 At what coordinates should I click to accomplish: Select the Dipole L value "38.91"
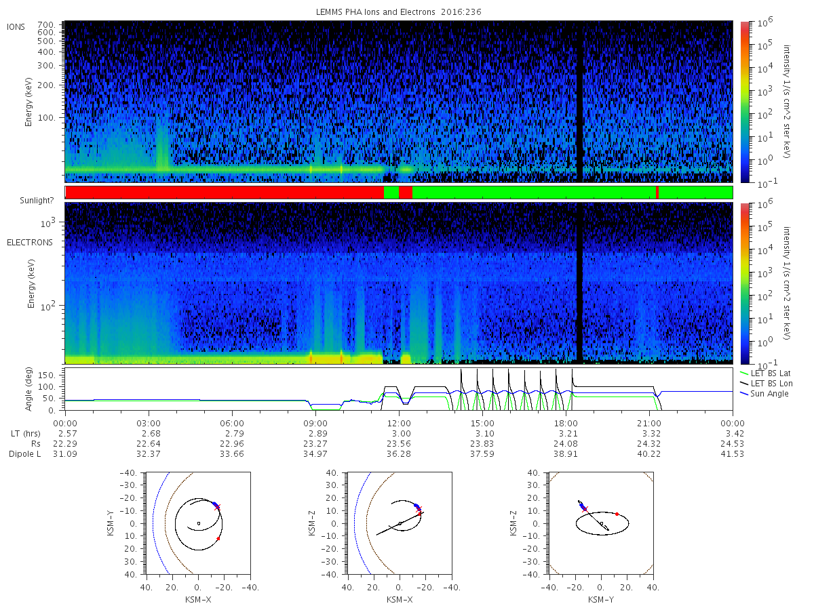(566, 453)
